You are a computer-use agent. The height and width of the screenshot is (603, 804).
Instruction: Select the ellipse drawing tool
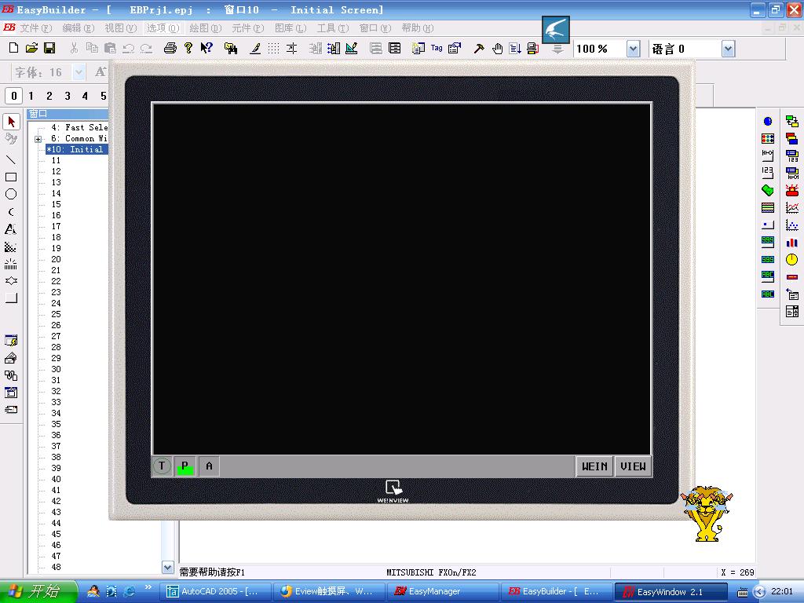tap(11, 194)
